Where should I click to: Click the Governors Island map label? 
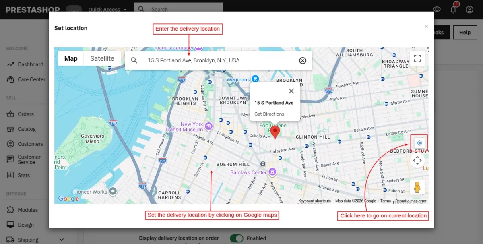(93, 139)
